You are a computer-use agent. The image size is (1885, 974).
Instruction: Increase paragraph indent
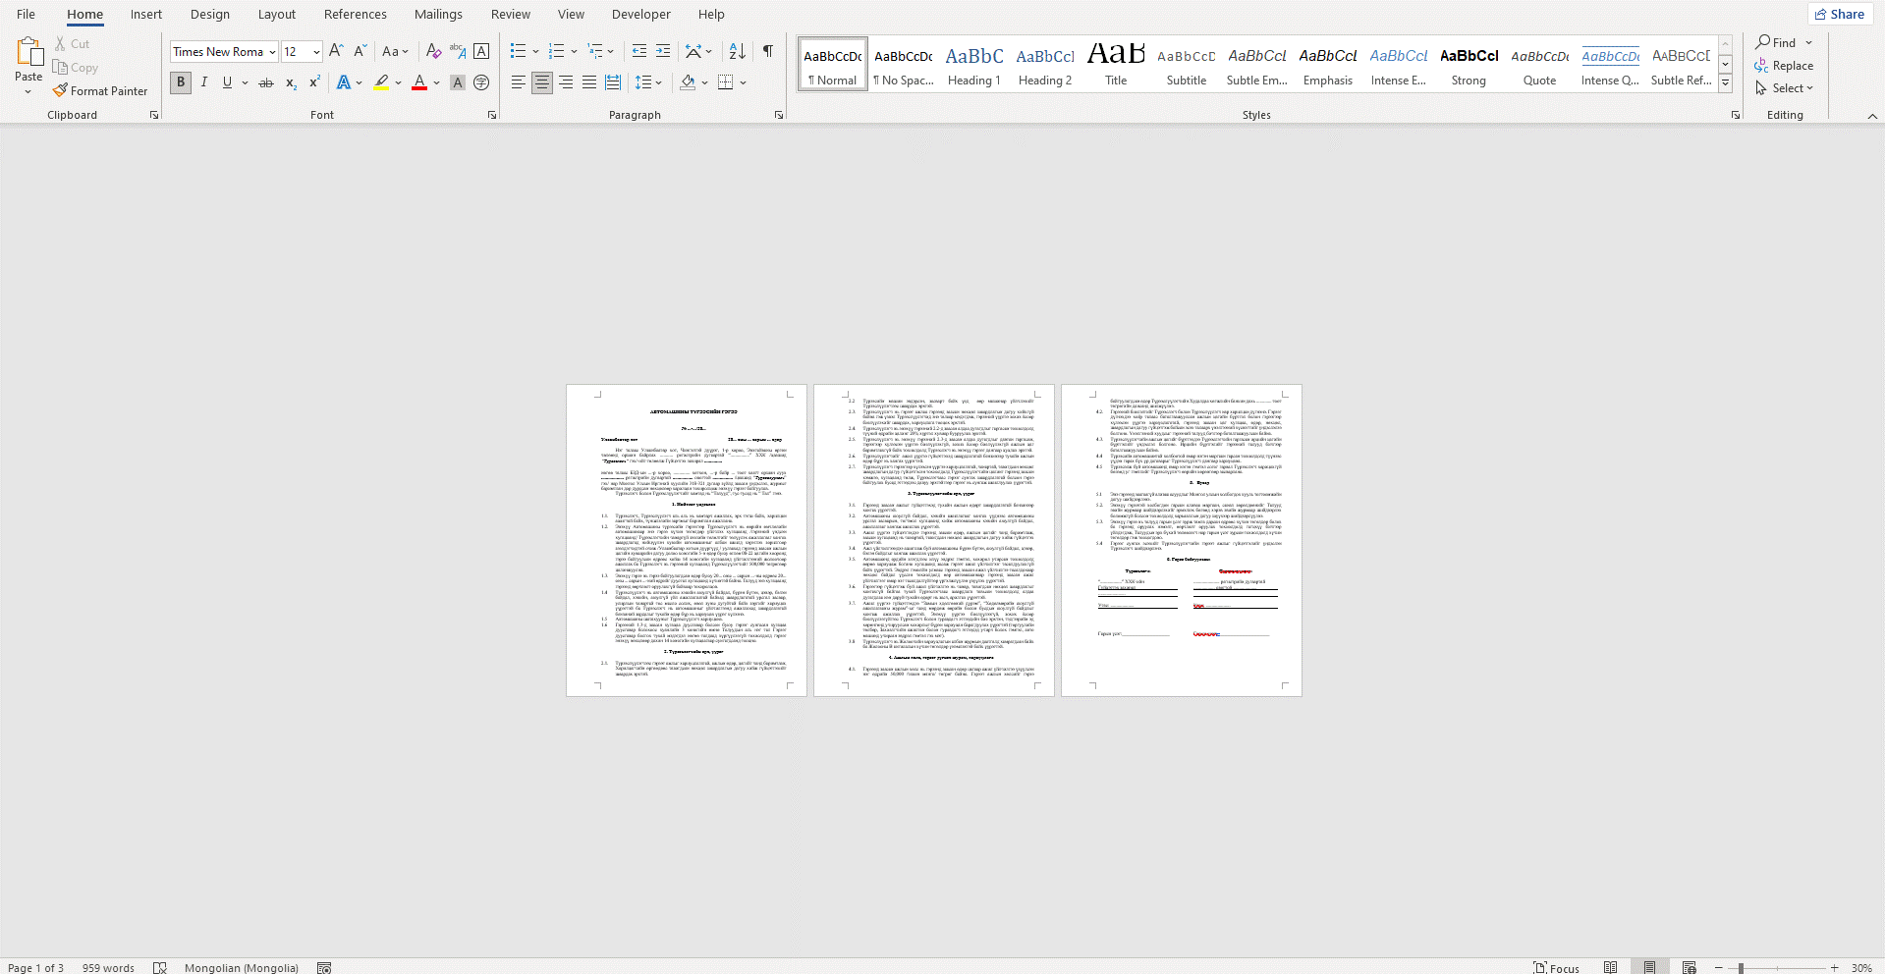(663, 51)
